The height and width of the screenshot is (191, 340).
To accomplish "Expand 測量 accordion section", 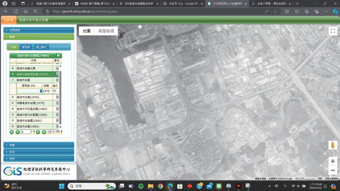I will pos(39,145).
